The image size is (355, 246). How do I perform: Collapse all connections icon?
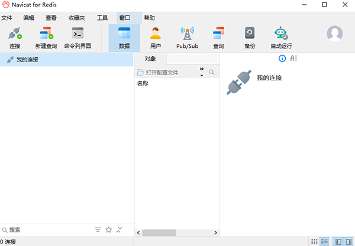[x=120, y=229]
